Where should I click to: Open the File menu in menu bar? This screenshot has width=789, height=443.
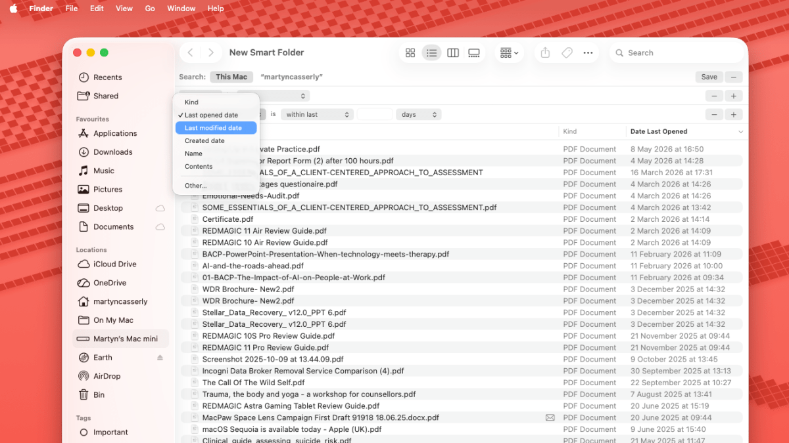coord(72,9)
